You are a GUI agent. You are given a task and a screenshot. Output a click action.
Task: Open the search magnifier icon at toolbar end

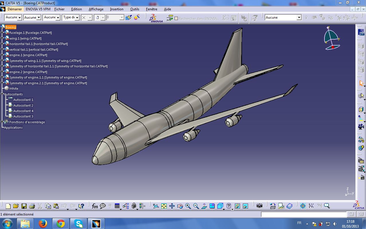coord(327,206)
